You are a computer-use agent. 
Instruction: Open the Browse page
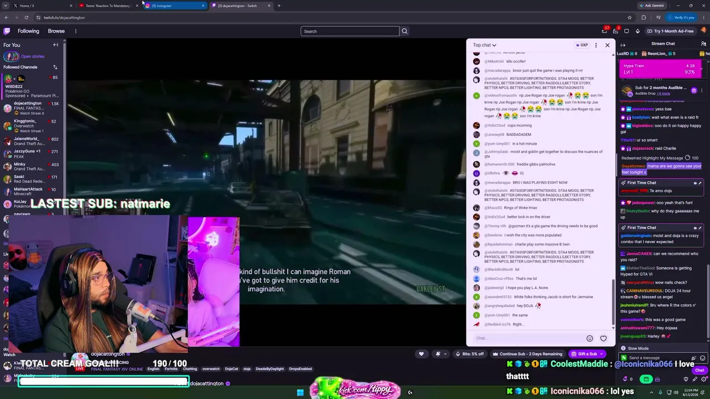56,31
